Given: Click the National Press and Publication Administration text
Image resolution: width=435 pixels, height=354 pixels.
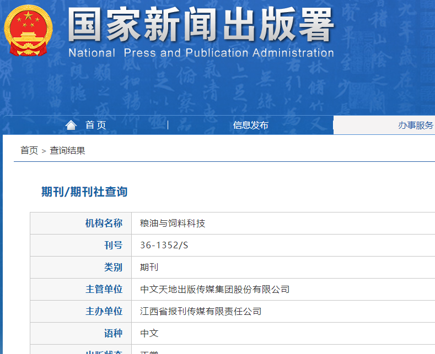Looking at the screenshot, I should tap(201, 53).
